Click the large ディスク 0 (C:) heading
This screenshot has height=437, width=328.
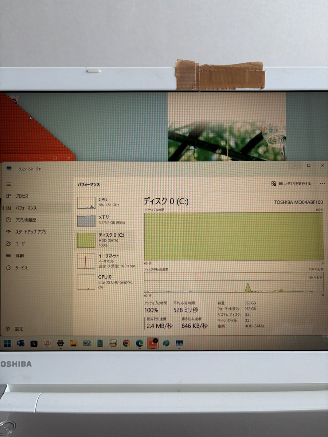[166, 202]
